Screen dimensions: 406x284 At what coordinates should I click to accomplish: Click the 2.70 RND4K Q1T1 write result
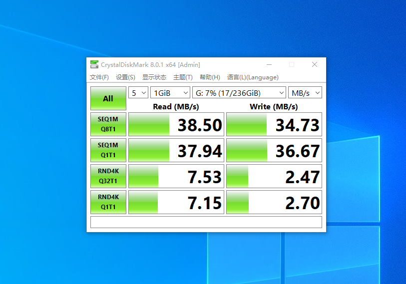coord(274,202)
